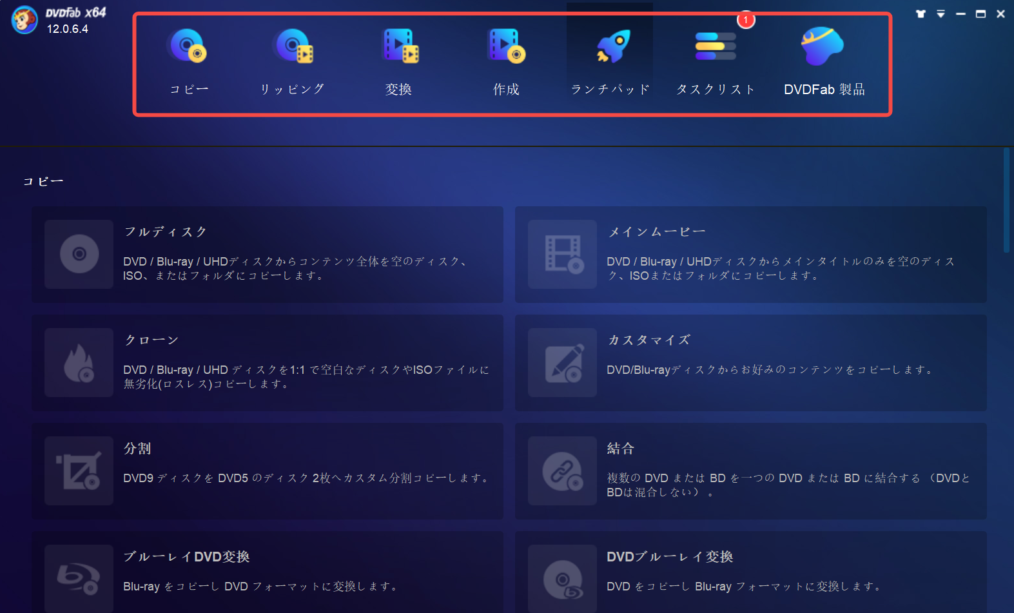
Task: Open the ランチパッド rocket icon
Action: pos(612,46)
